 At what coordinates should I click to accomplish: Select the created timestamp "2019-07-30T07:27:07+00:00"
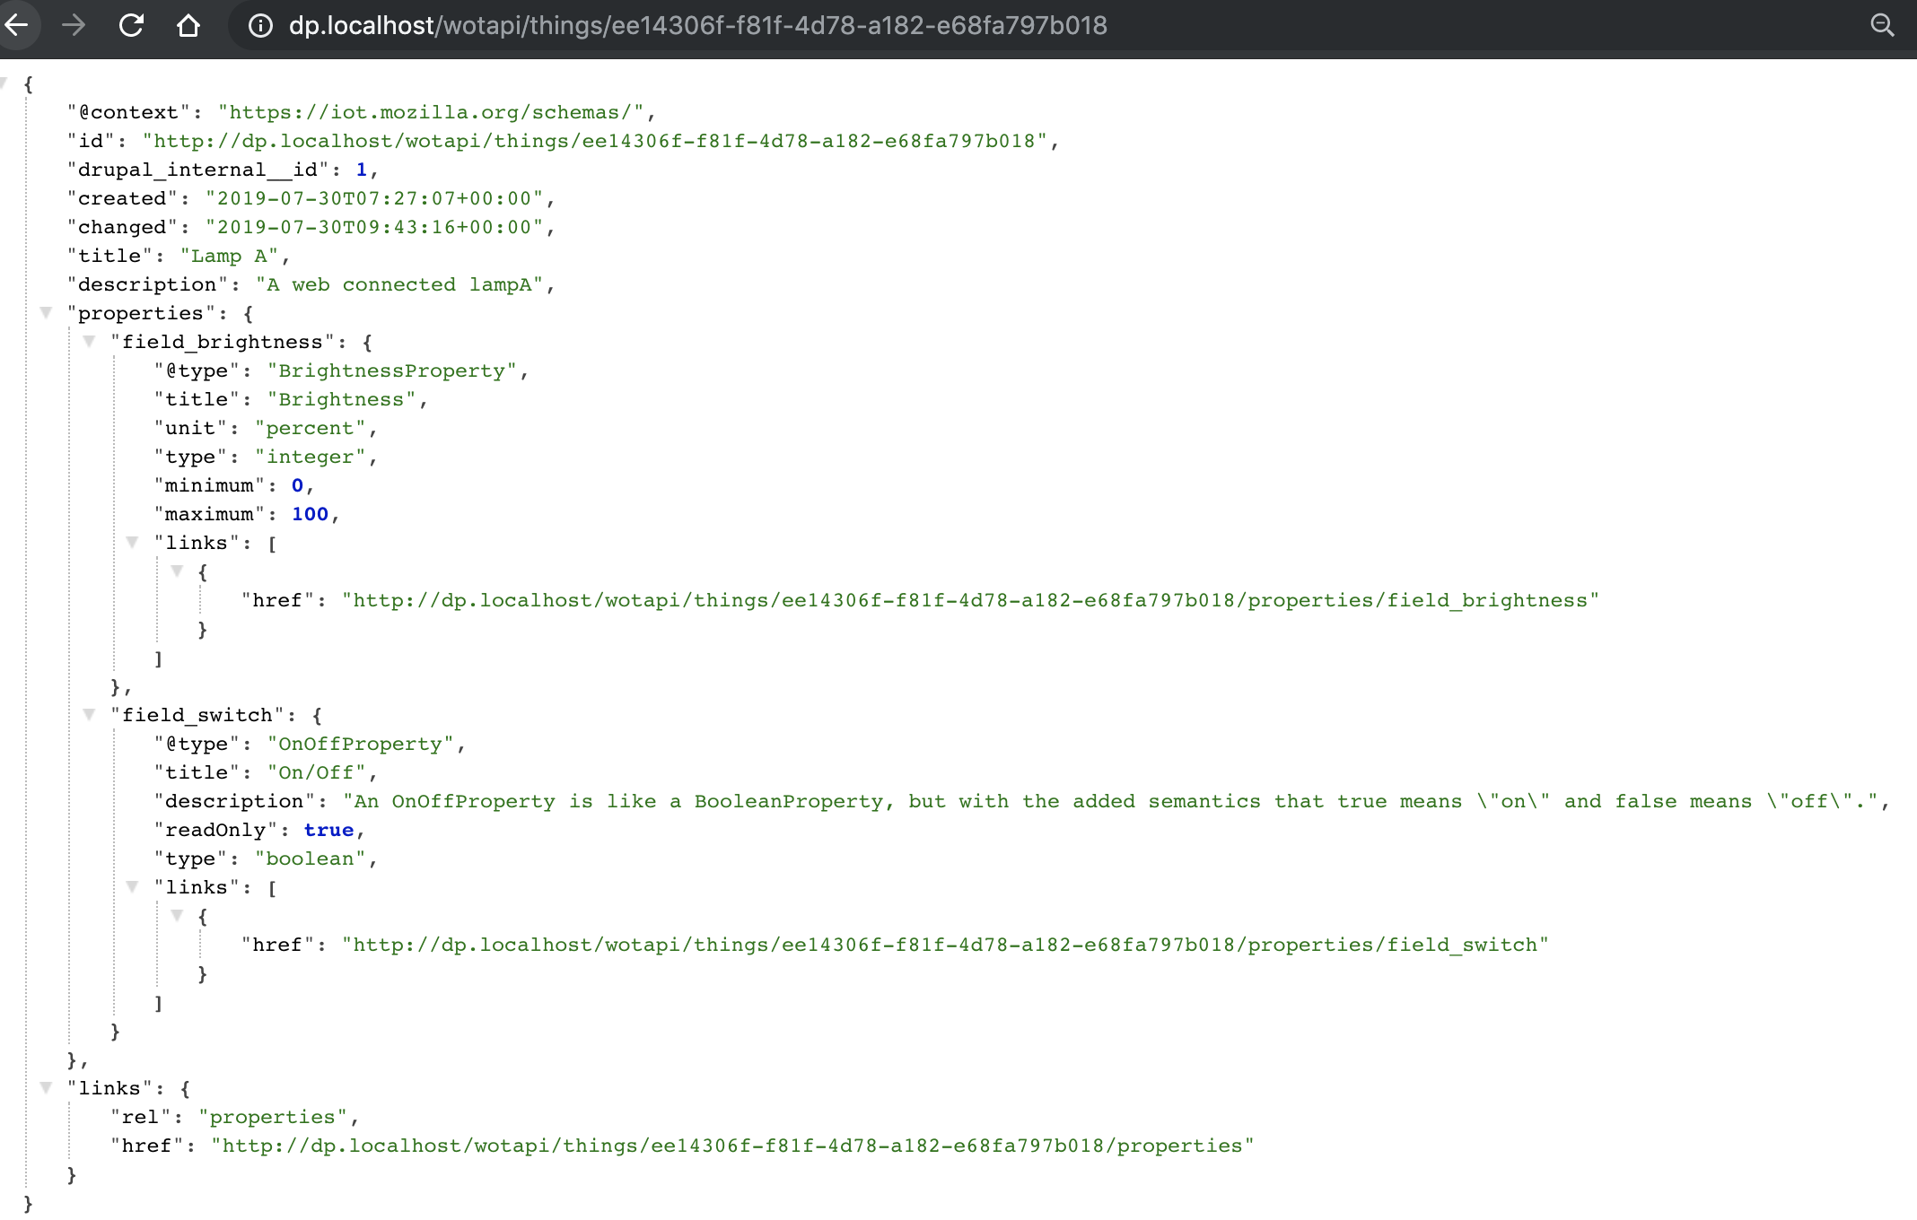[374, 198]
